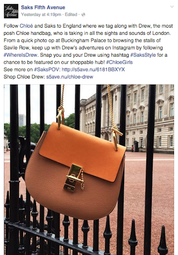Open the Chloé tagged page link
178x255 pixels.
click(x=26, y=26)
